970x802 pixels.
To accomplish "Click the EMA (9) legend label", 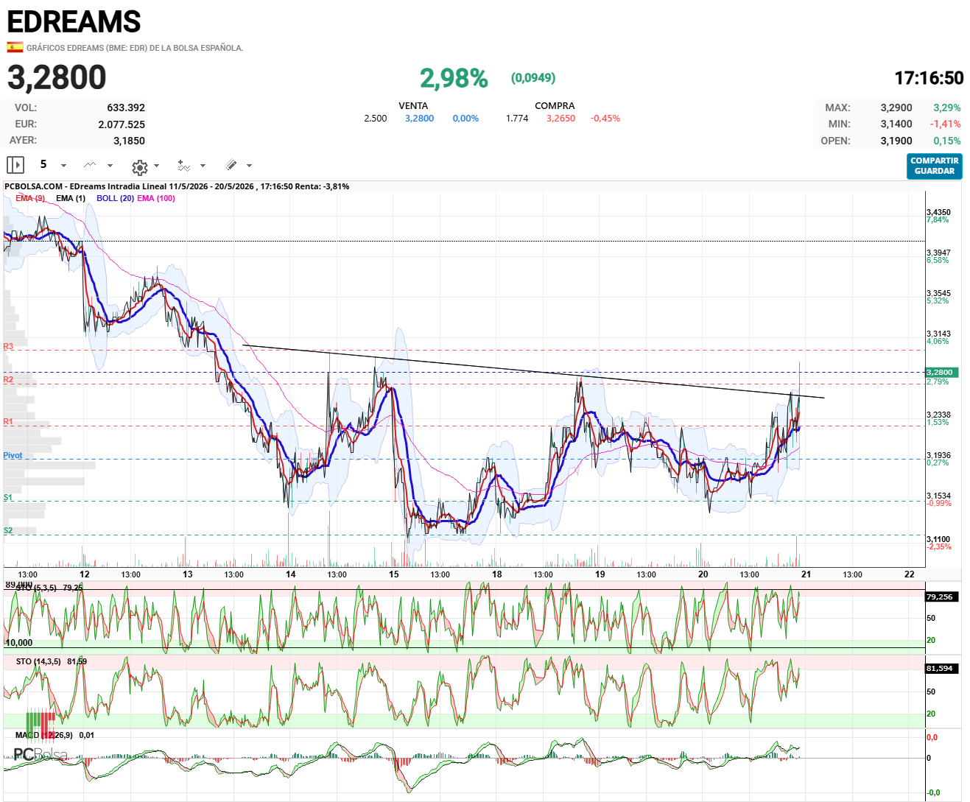I will pyautogui.click(x=30, y=198).
